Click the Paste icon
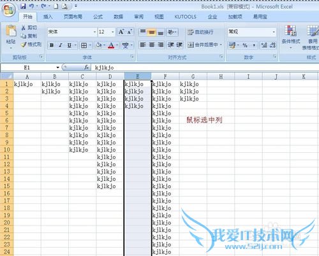The width and height of the screenshot is (319, 256). (x=11, y=31)
